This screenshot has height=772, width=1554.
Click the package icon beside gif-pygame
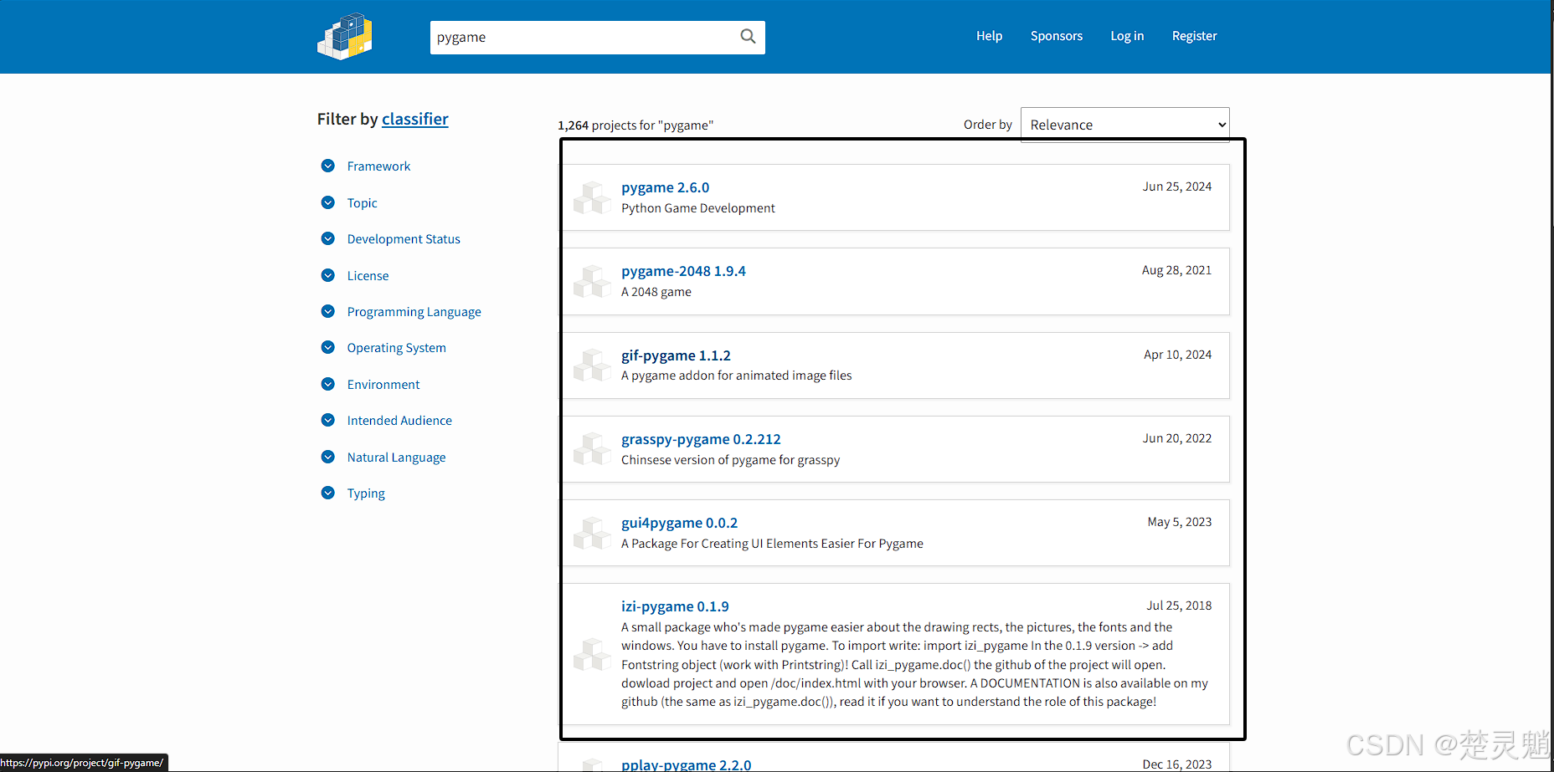[x=592, y=366]
